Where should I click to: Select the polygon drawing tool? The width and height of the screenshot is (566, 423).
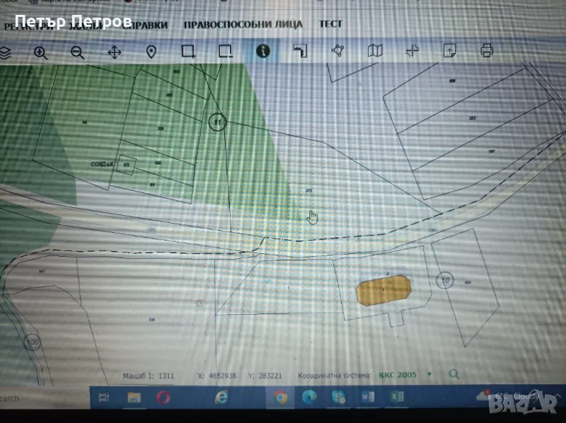point(337,51)
